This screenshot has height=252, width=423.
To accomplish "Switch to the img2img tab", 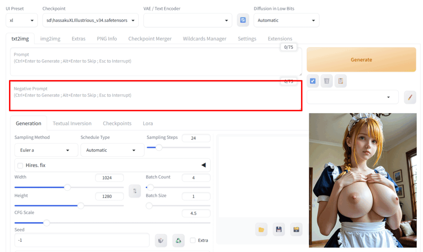I will click(50, 38).
